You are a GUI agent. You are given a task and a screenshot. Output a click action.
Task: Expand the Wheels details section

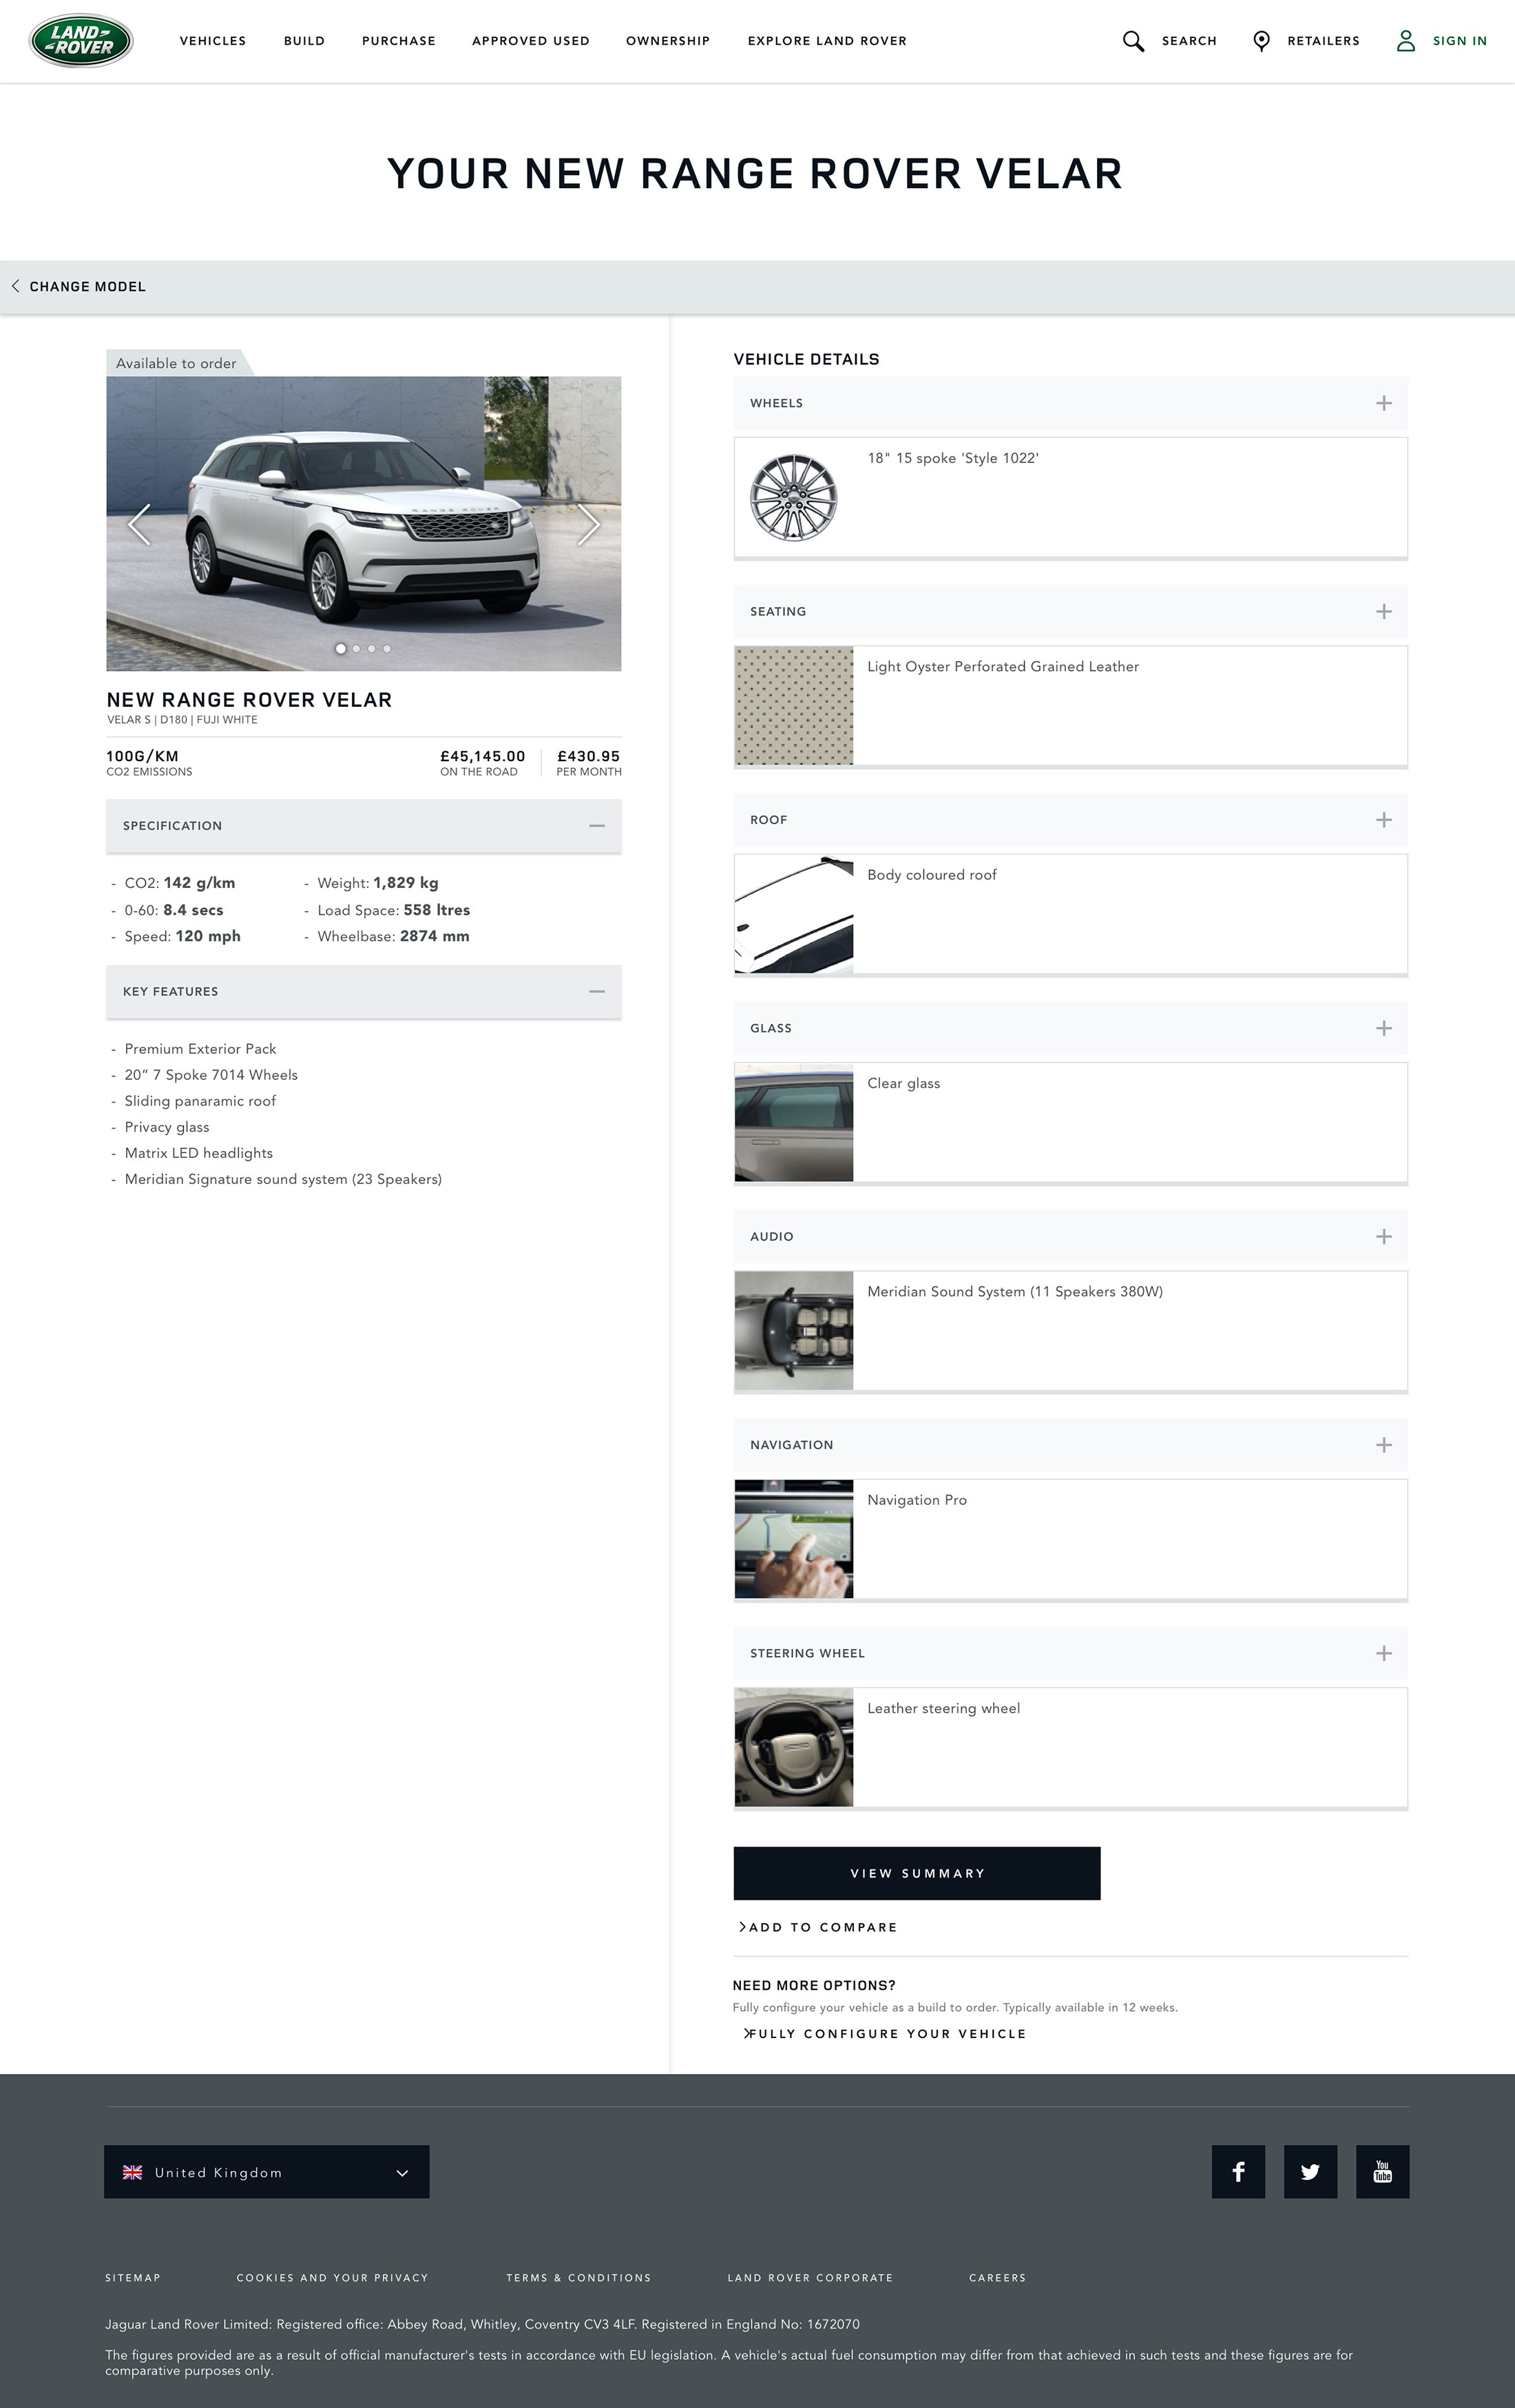pyautogui.click(x=1383, y=403)
